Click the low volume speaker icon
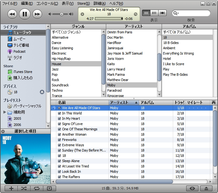 point(50,14)
